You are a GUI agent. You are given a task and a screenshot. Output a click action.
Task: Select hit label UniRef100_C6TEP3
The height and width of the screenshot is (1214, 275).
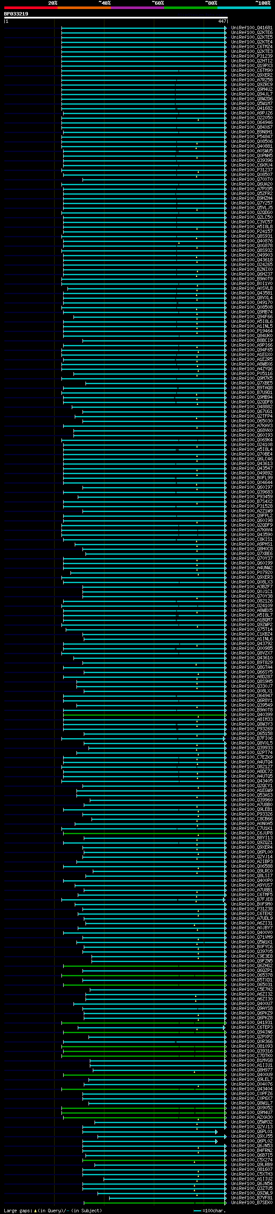click(x=251, y=1028)
